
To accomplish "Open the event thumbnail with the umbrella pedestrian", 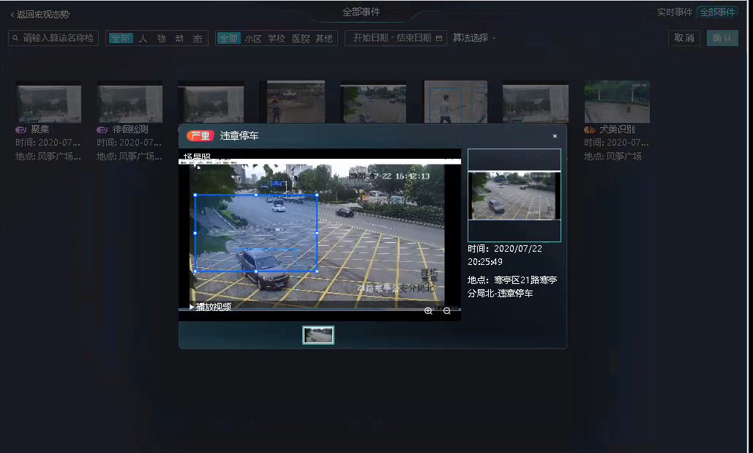I will 296,102.
